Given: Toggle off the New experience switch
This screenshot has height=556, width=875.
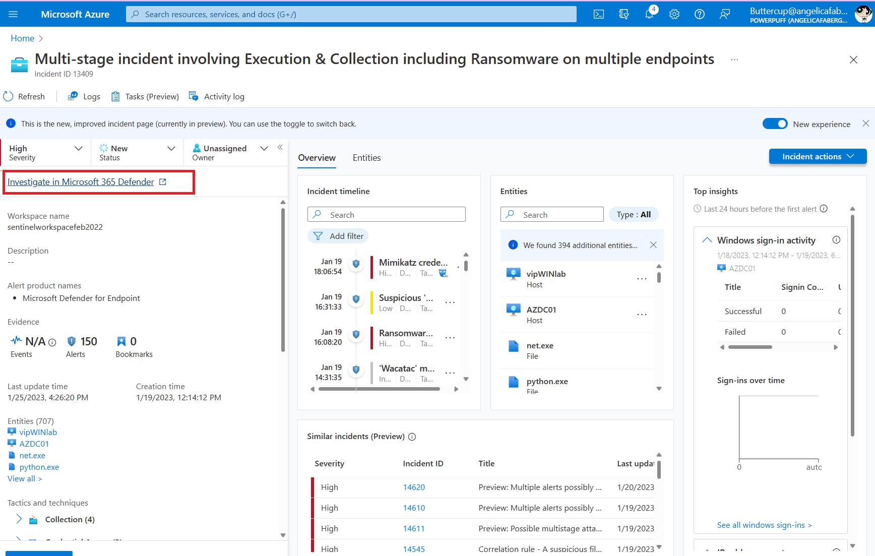Looking at the screenshot, I should (x=775, y=124).
